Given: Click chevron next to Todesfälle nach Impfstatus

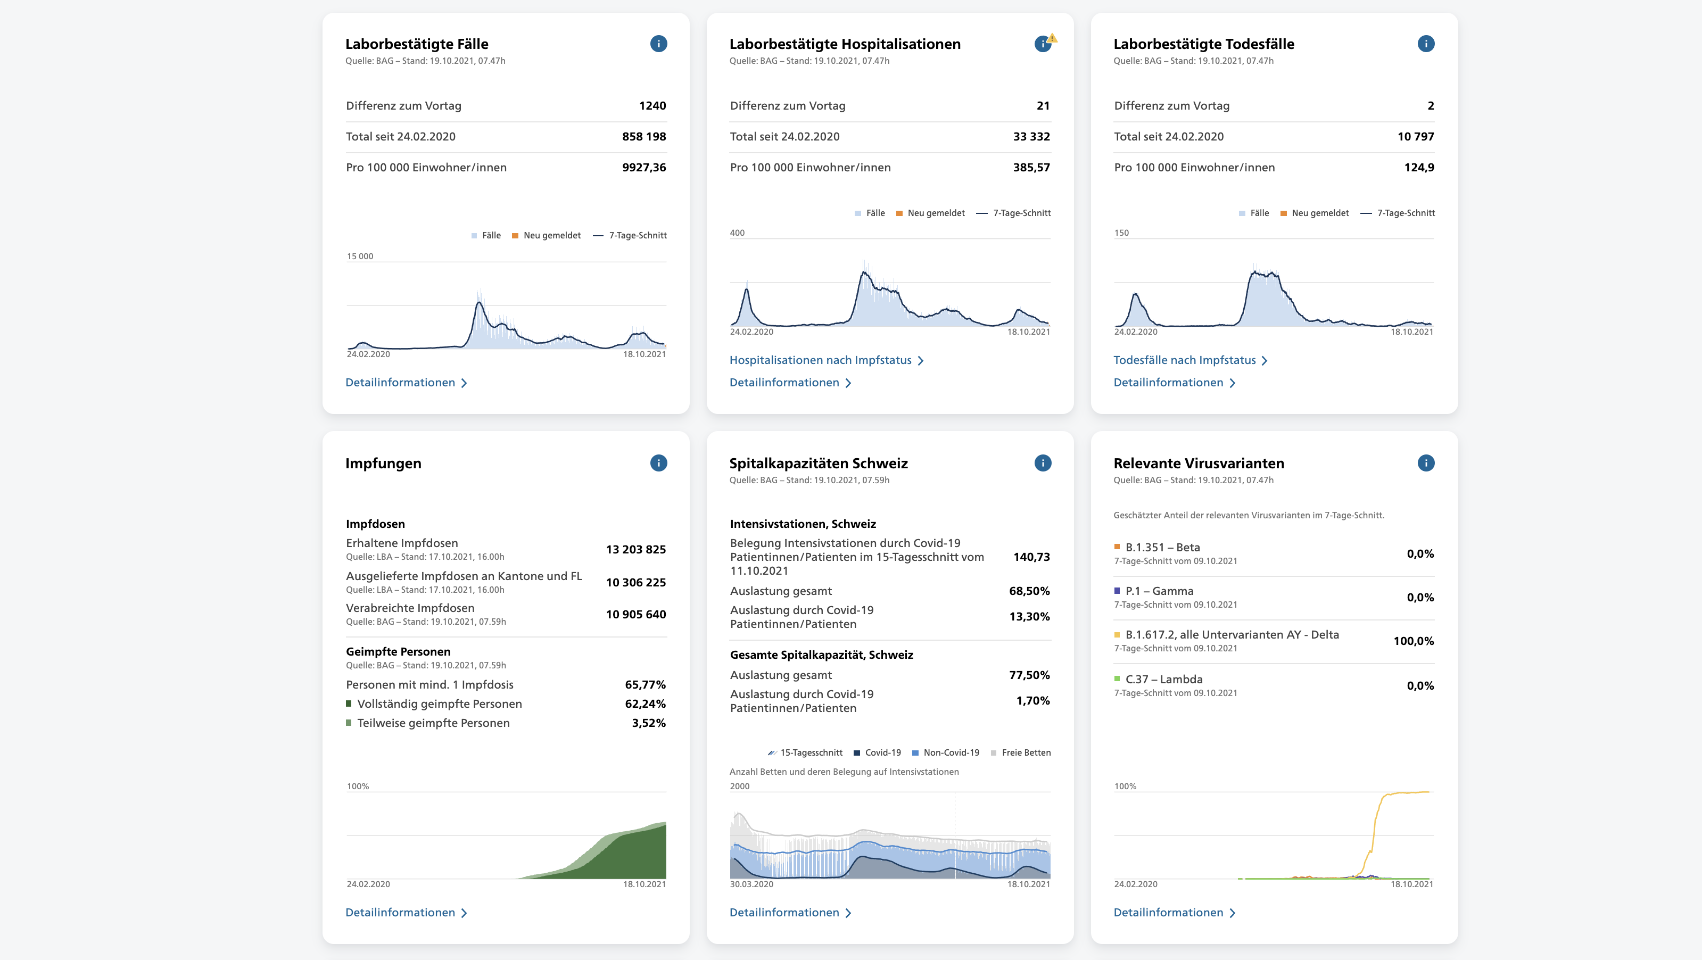Looking at the screenshot, I should (x=1265, y=361).
